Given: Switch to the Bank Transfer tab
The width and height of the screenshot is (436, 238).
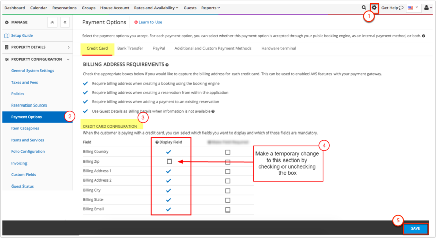Looking at the screenshot, I should point(130,48).
